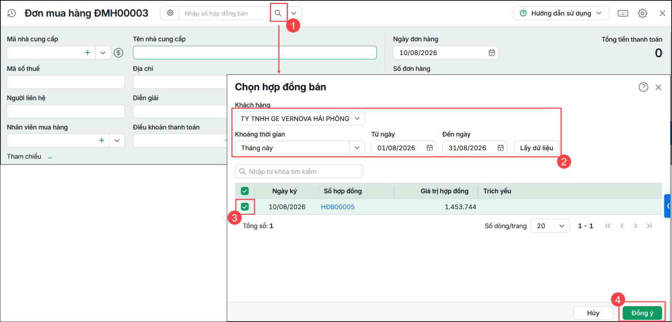Image resolution: width=672 pixels, height=322 pixels.
Task: Go to last page icon in pagination
Action: 649,226
